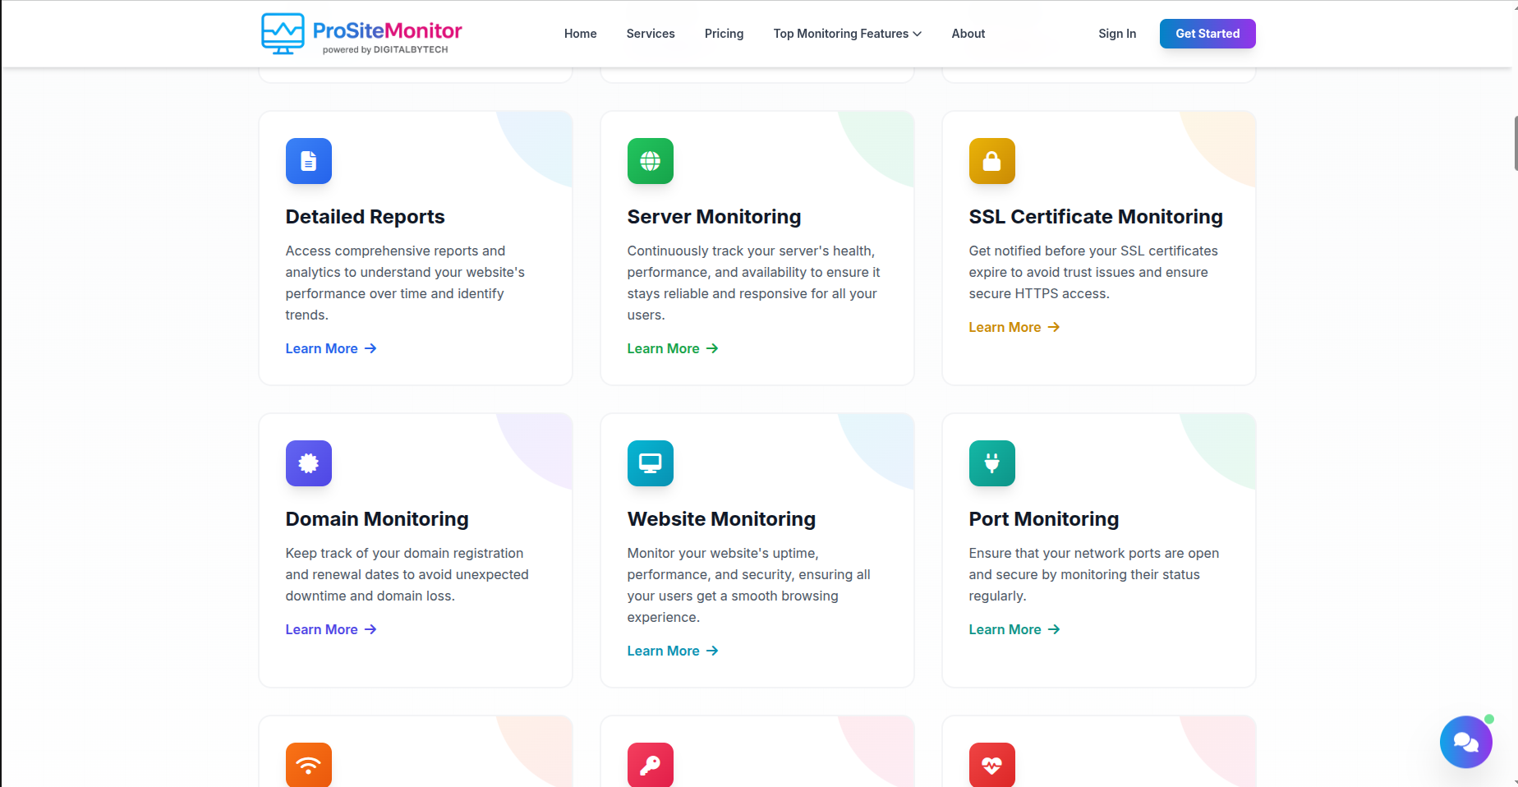Screen dimensions: 1518x787
Task: Click the ProSiteMonitor logo
Action: click(361, 34)
